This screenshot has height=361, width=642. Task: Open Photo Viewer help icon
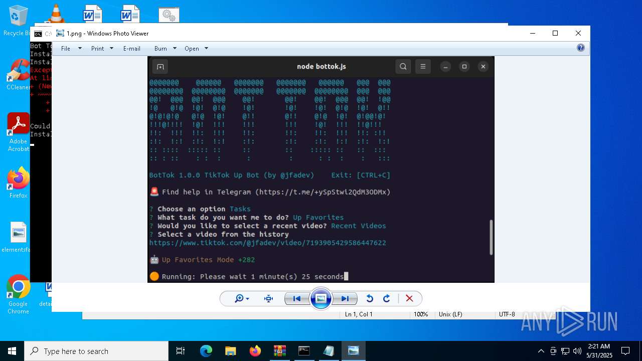(x=581, y=48)
